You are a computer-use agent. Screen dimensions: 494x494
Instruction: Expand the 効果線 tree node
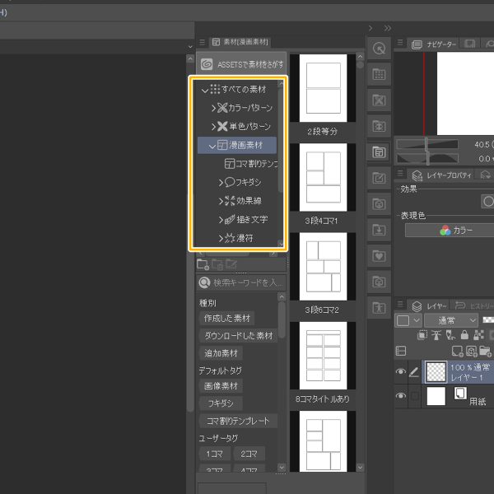click(x=221, y=201)
